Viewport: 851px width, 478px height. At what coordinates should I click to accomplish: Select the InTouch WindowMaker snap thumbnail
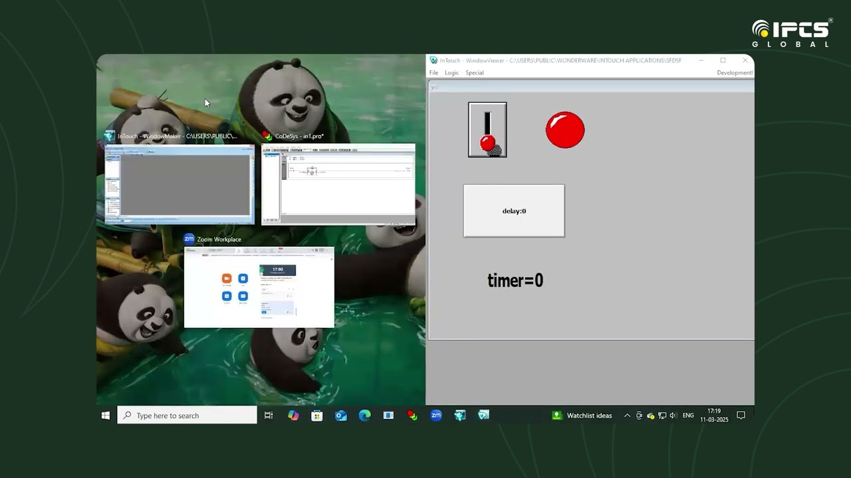click(x=180, y=184)
